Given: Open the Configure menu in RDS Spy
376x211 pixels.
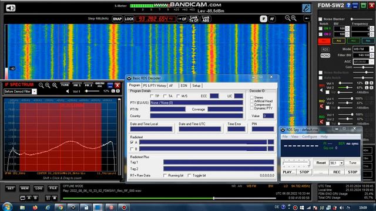Looking at the screenshot, I should (310, 137).
